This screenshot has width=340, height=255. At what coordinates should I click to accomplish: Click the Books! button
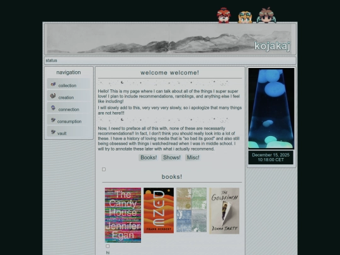tap(149, 157)
